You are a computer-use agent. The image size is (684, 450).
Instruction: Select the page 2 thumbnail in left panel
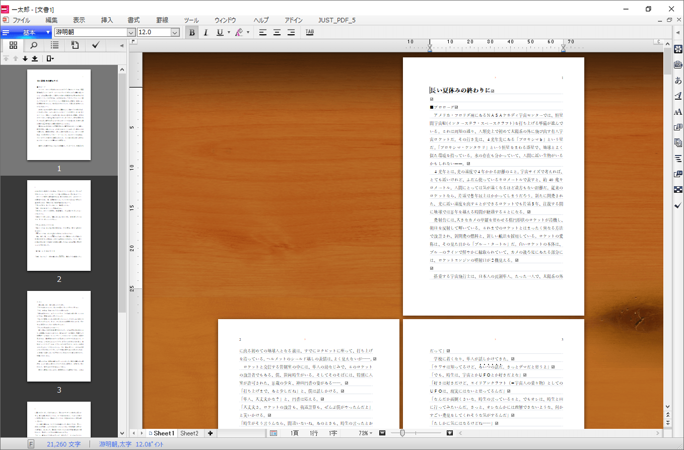click(59, 225)
